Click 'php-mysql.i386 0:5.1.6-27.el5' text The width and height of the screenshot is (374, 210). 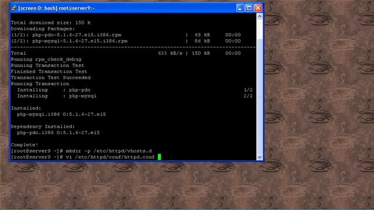click(x=61, y=114)
